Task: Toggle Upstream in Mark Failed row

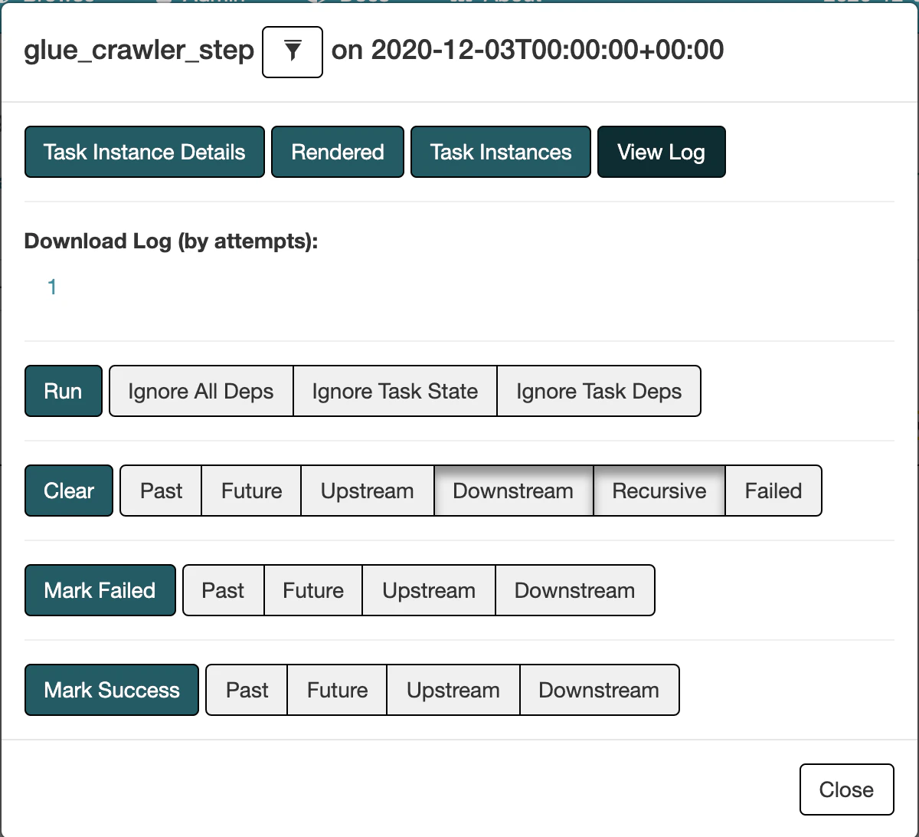Action: [429, 590]
